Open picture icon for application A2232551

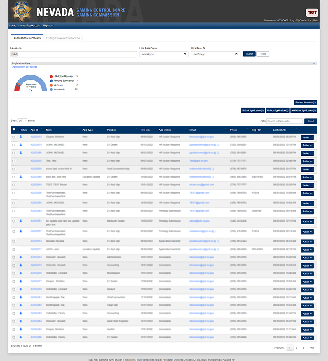[21, 221]
